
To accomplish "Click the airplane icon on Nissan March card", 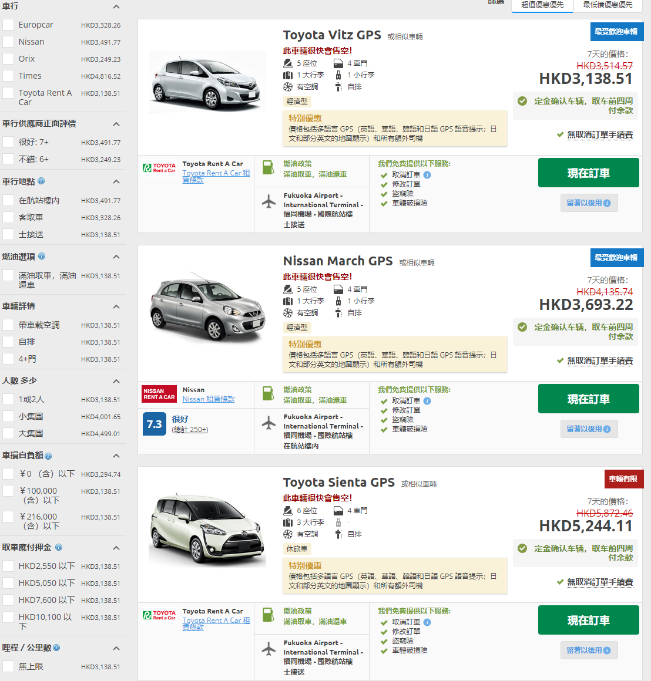I will [x=269, y=423].
